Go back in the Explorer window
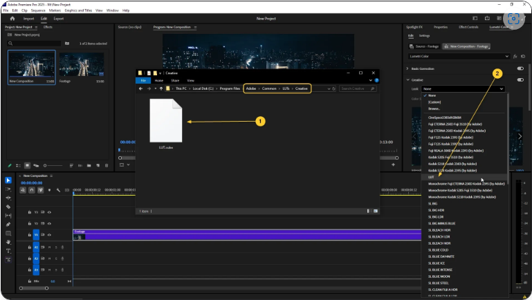The image size is (532, 300). (141, 88)
